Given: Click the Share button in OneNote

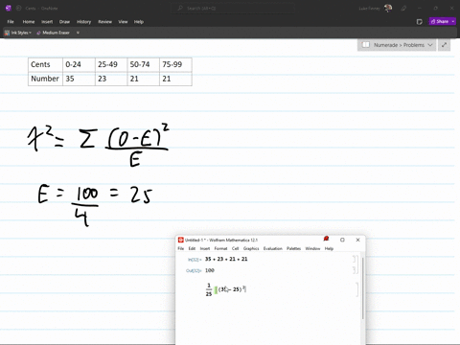Looking at the screenshot, I should click(x=440, y=21).
